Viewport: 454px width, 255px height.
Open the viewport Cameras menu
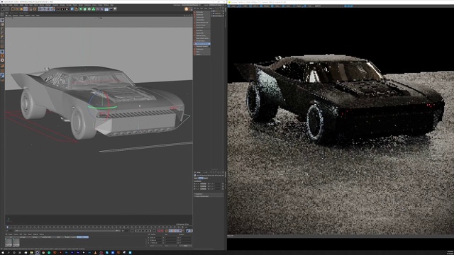coord(15,16)
